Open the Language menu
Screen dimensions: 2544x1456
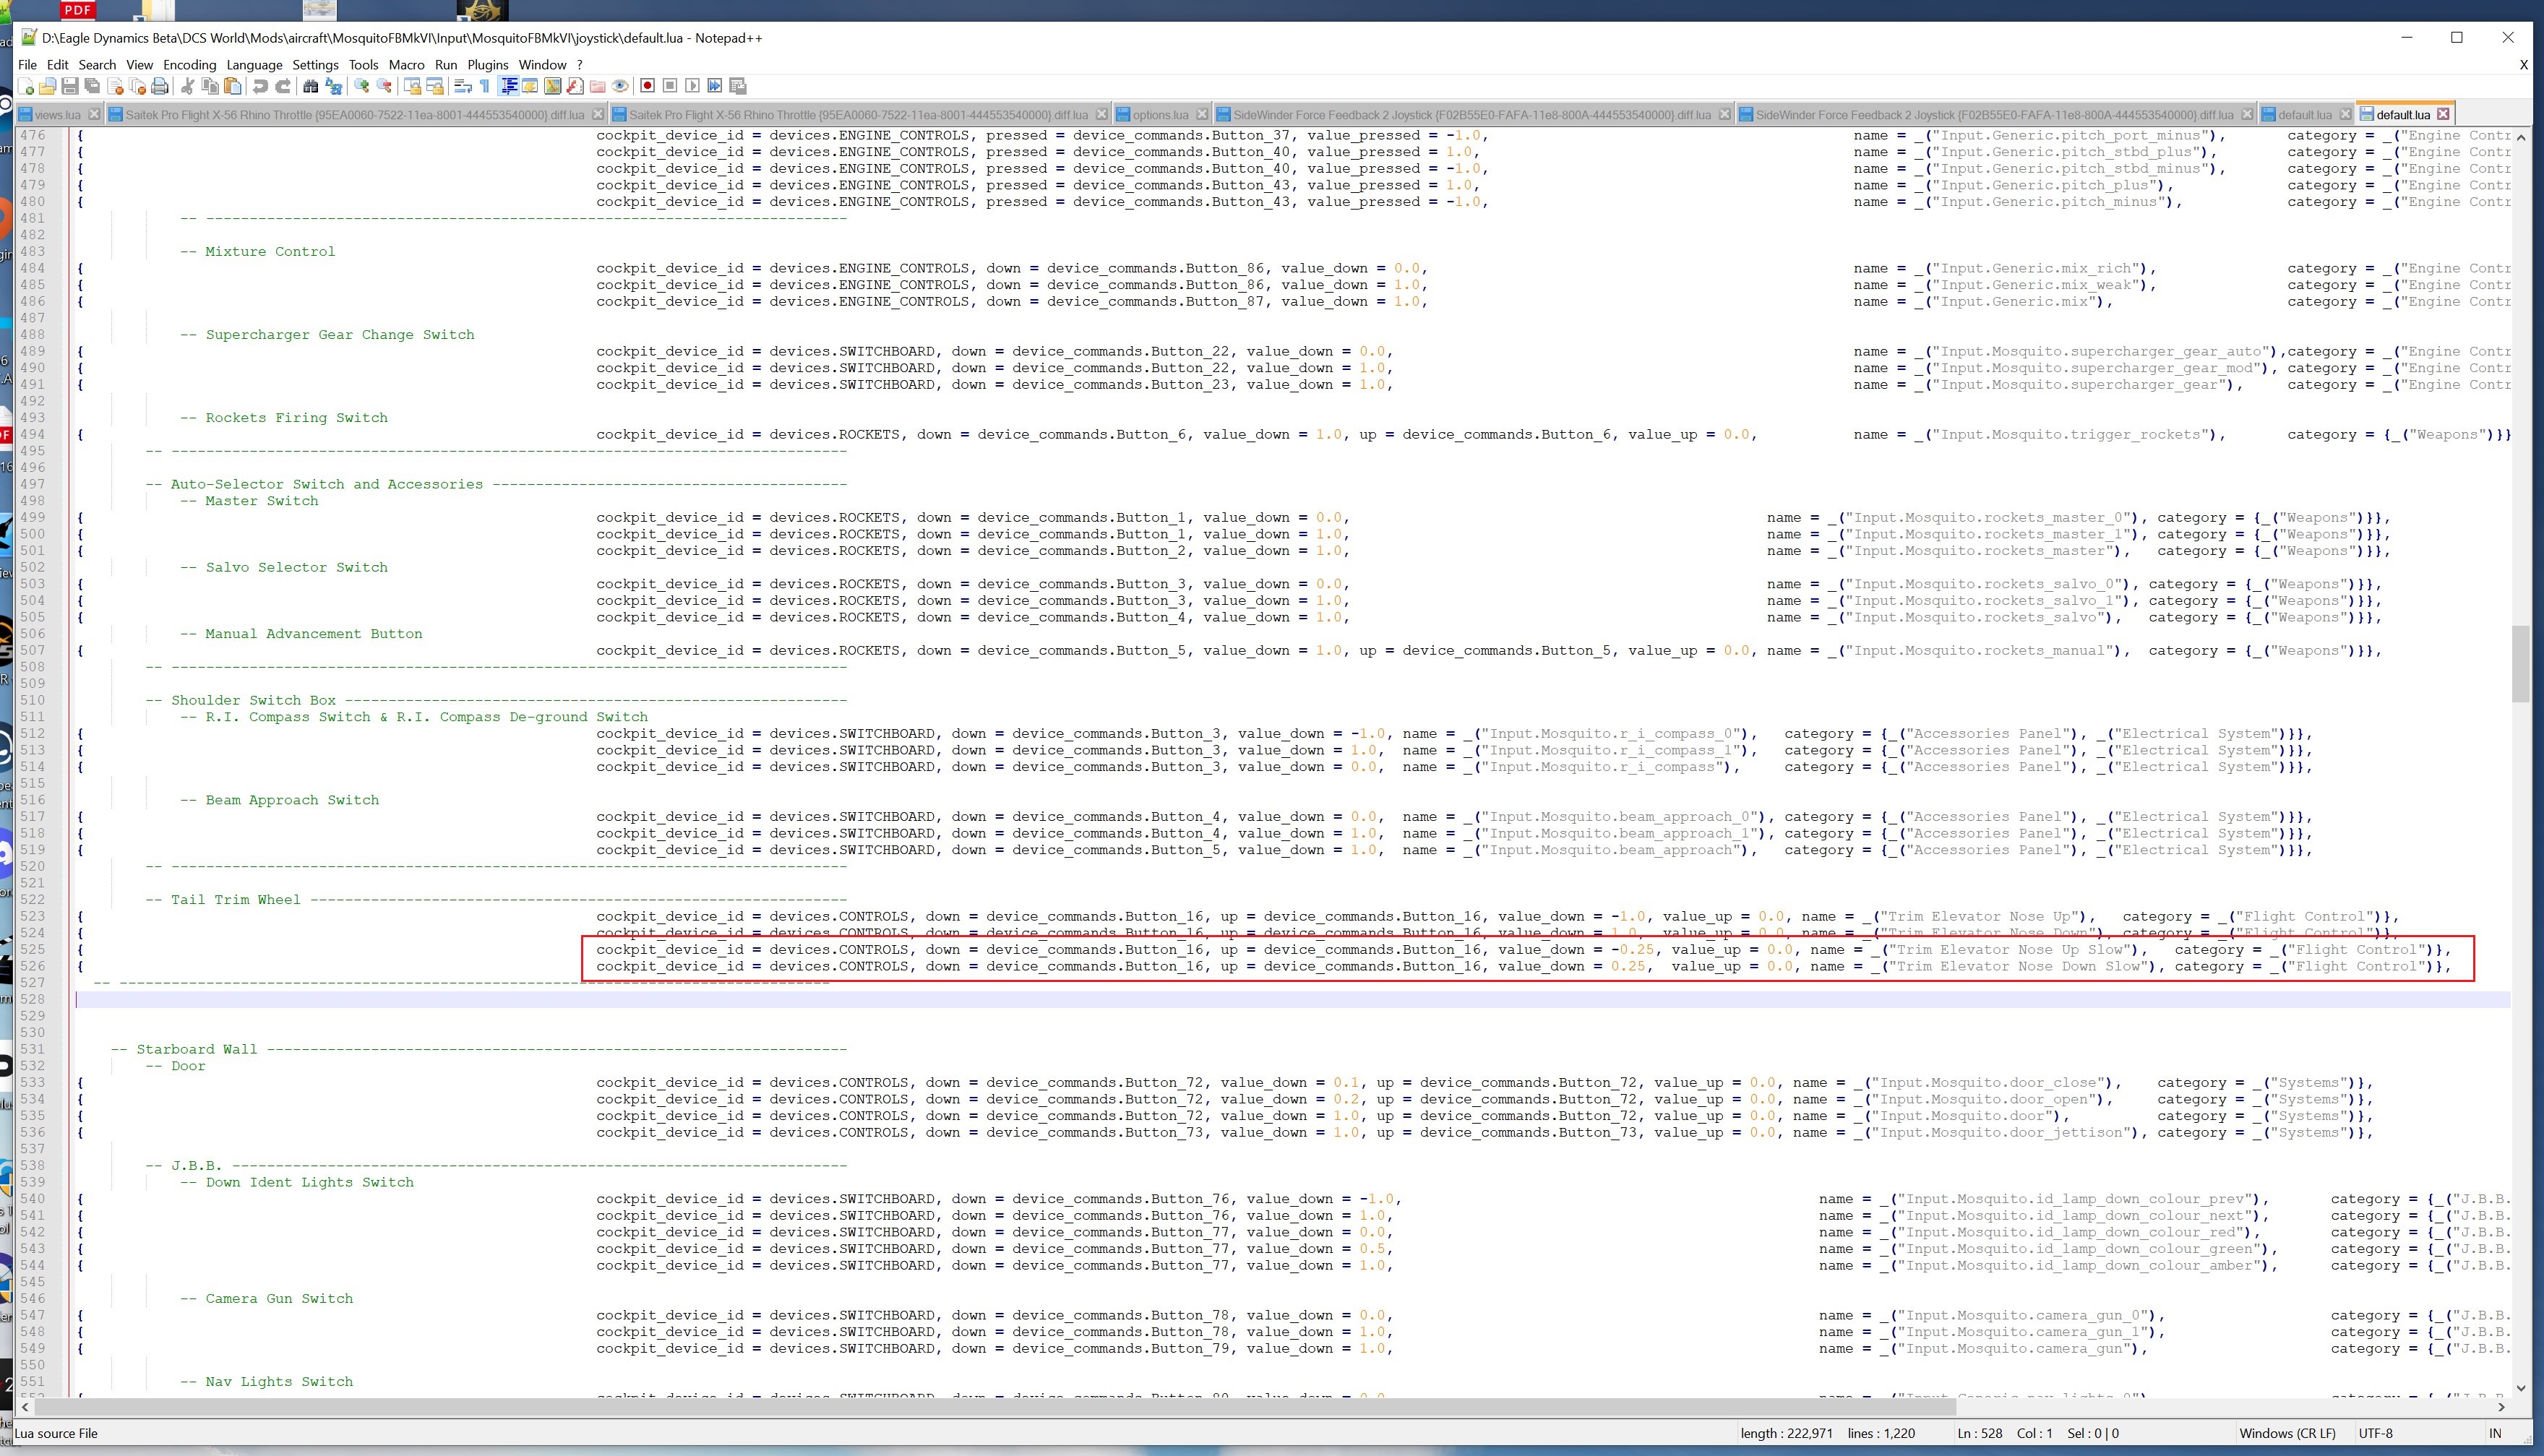click(x=254, y=64)
